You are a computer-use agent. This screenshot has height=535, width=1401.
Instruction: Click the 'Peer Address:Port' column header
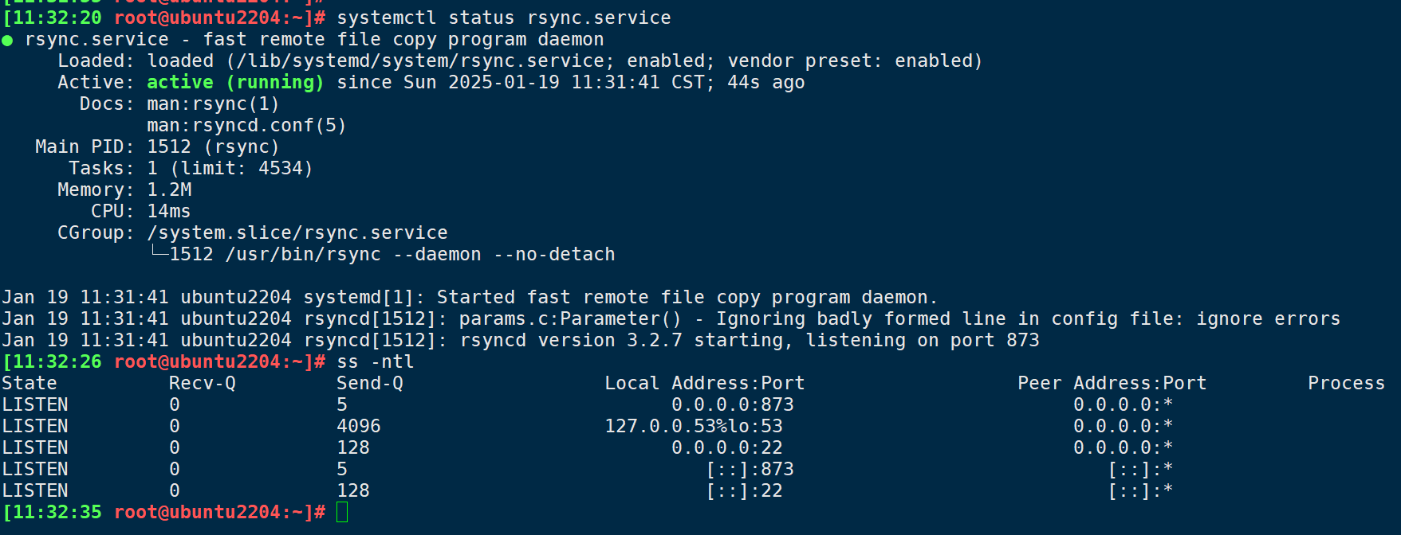1112,383
